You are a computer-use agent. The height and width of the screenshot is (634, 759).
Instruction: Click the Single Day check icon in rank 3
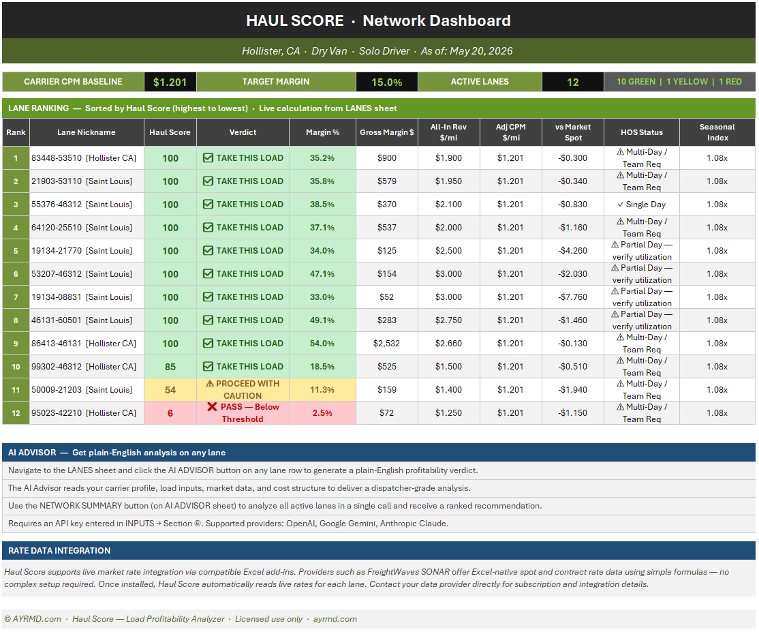point(620,205)
